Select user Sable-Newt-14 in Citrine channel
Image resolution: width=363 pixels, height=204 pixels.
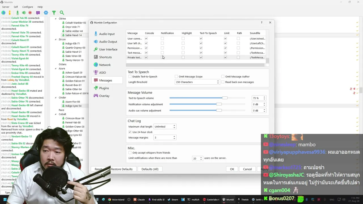click(x=73, y=35)
